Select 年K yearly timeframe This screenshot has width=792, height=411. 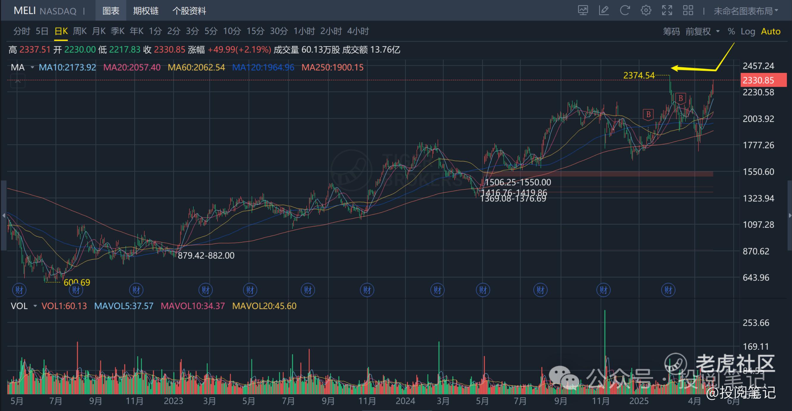coord(136,31)
